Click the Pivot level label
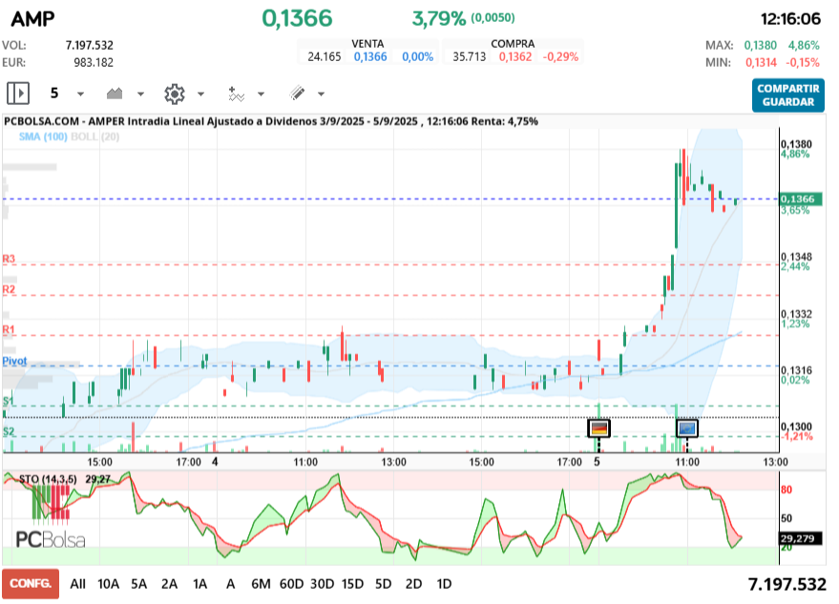Image resolution: width=839 pixels, height=604 pixels. pos(14,361)
